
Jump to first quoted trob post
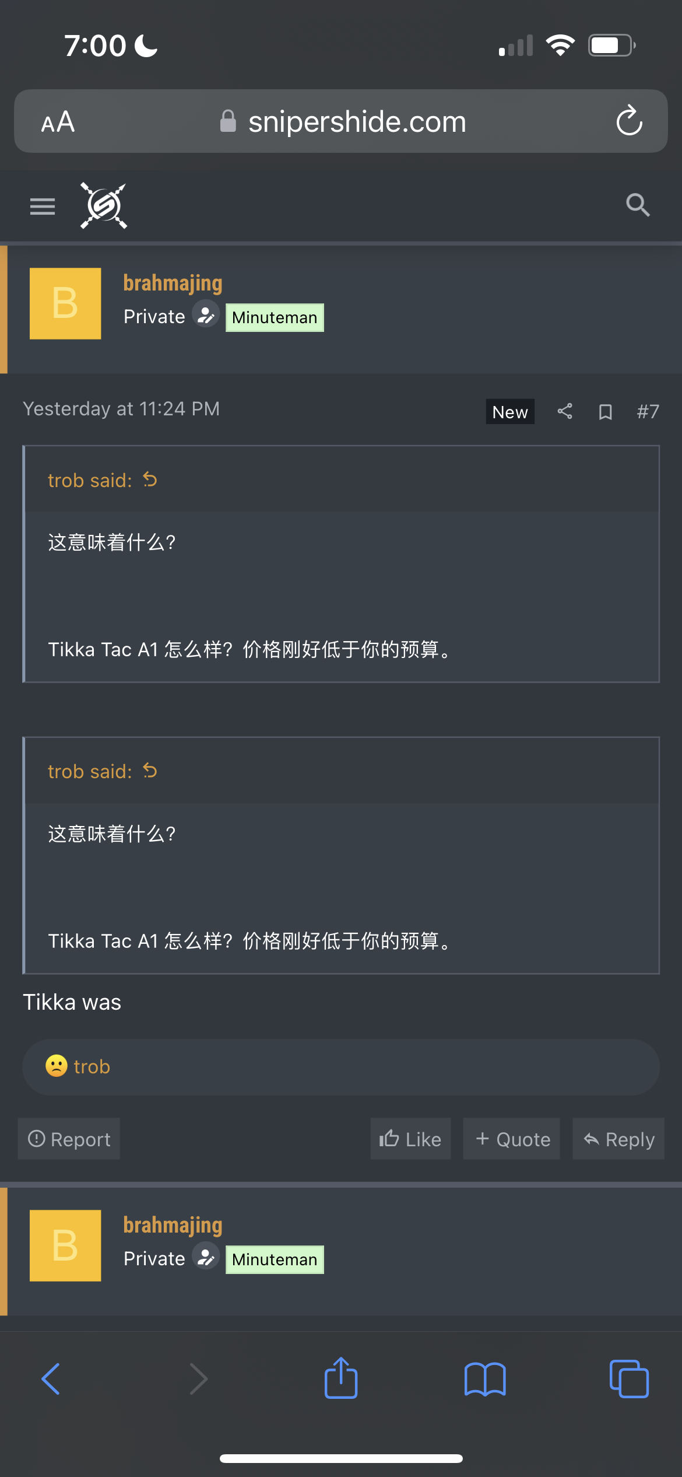pos(150,480)
